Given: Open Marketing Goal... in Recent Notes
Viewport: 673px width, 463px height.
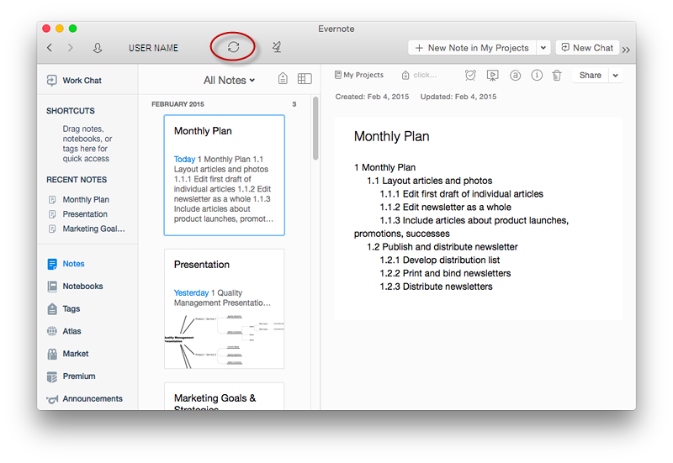Looking at the screenshot, I should [93, 229].
